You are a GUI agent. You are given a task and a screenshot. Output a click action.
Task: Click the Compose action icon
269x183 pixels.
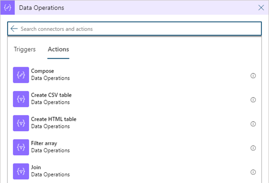click(x=21, y=75)
